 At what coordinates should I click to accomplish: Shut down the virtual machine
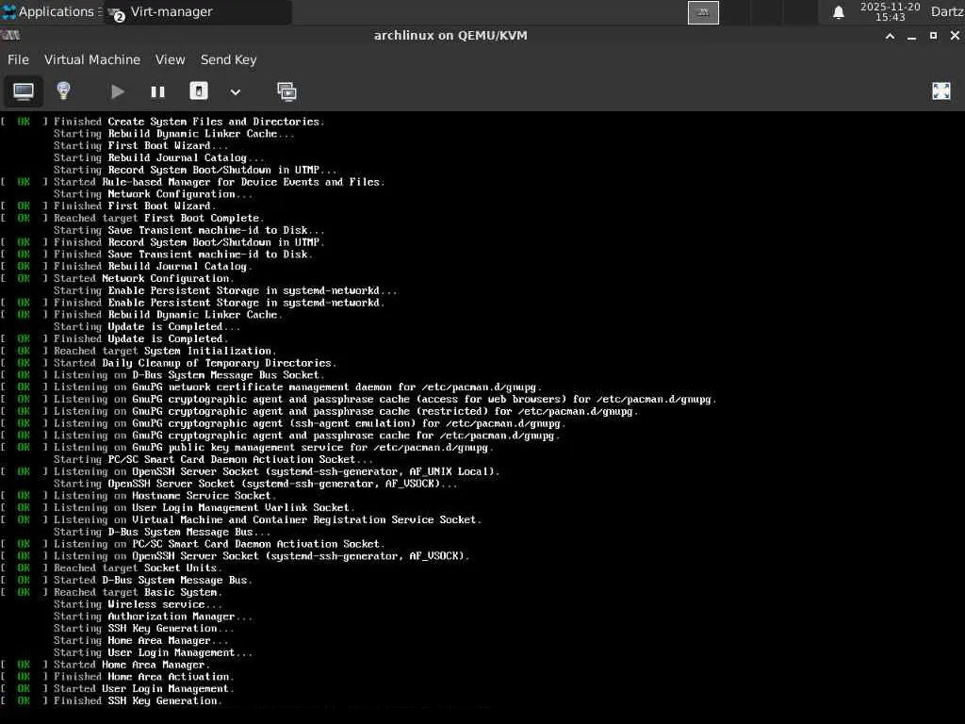[x=198, y=91]
